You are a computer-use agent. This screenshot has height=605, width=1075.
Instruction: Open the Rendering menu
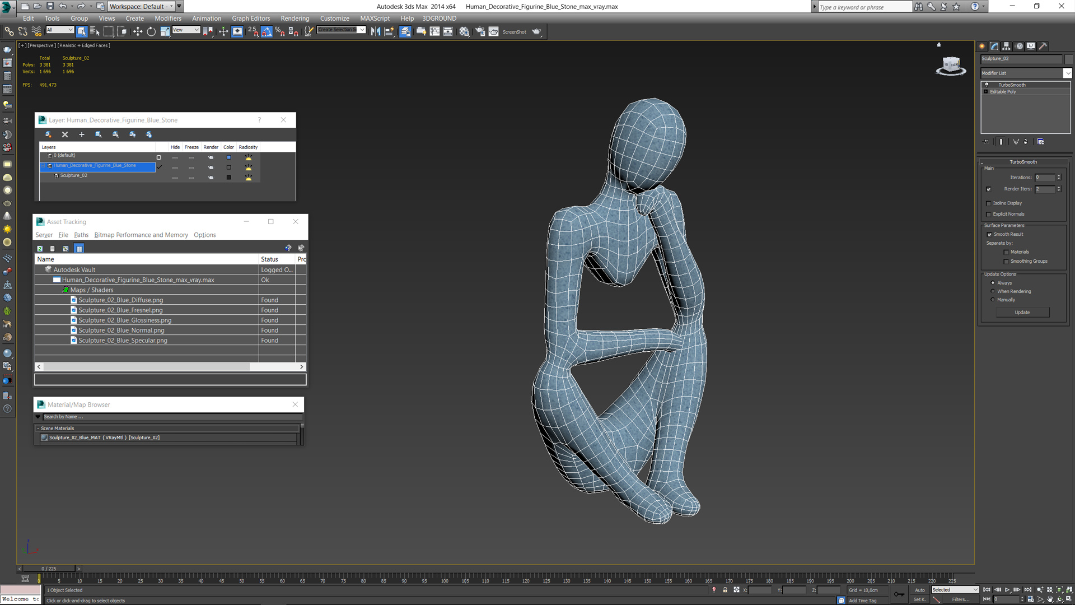(x=295, y=18)
